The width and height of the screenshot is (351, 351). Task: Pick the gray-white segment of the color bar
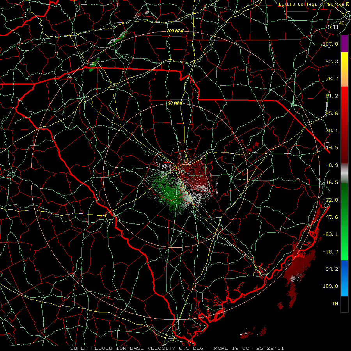(x=344, y=174)
